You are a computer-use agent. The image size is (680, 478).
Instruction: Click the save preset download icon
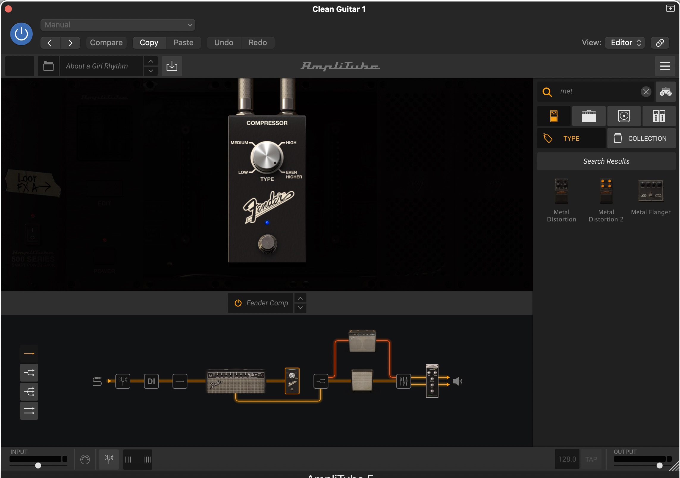[172, 66]
